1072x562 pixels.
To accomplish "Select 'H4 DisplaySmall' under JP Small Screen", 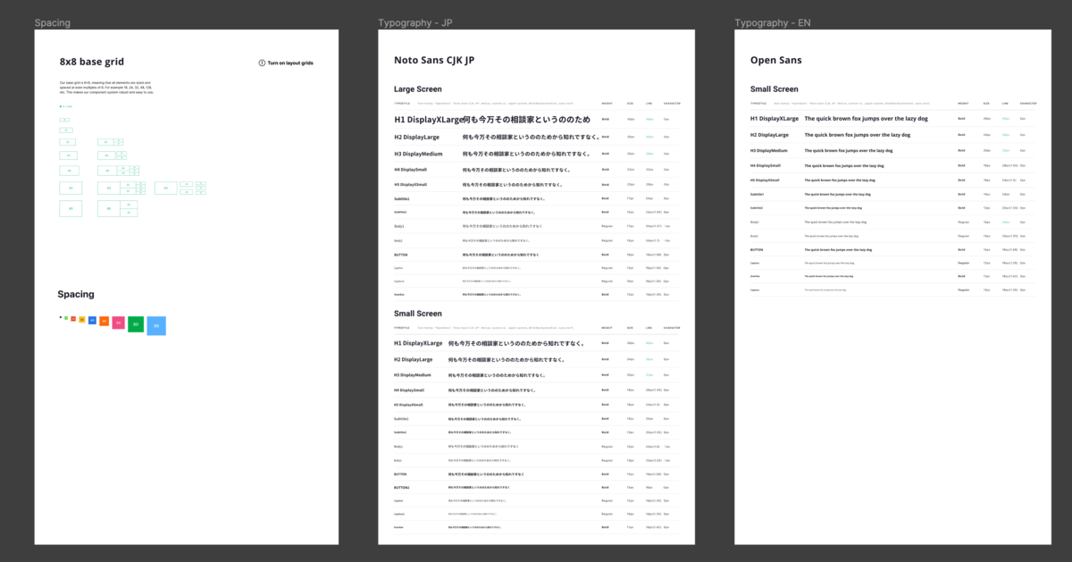I will click(409, 390).
